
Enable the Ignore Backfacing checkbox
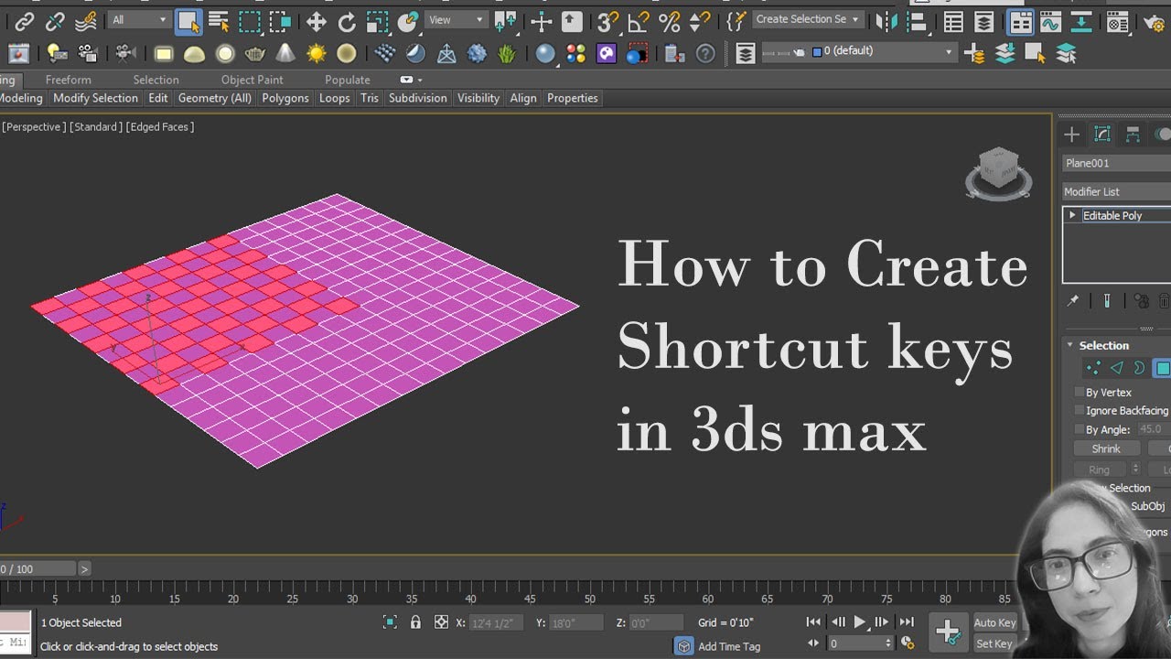1079,411
